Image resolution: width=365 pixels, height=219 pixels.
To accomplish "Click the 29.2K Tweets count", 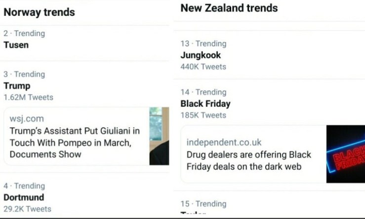I will [x=27, y=209].
